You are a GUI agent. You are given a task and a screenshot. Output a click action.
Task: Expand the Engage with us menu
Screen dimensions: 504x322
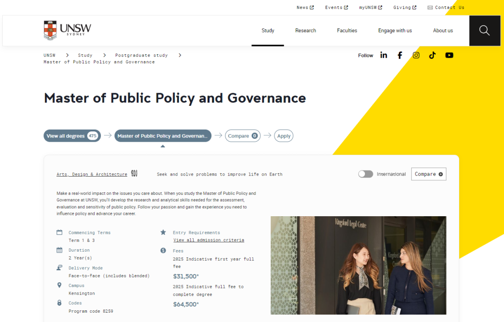pos(395,31)
